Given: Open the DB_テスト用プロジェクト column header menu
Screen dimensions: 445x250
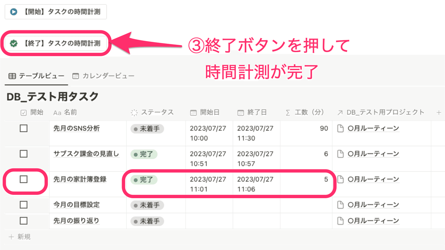Looking at the screenshot, I should click(x=382, y=112).
